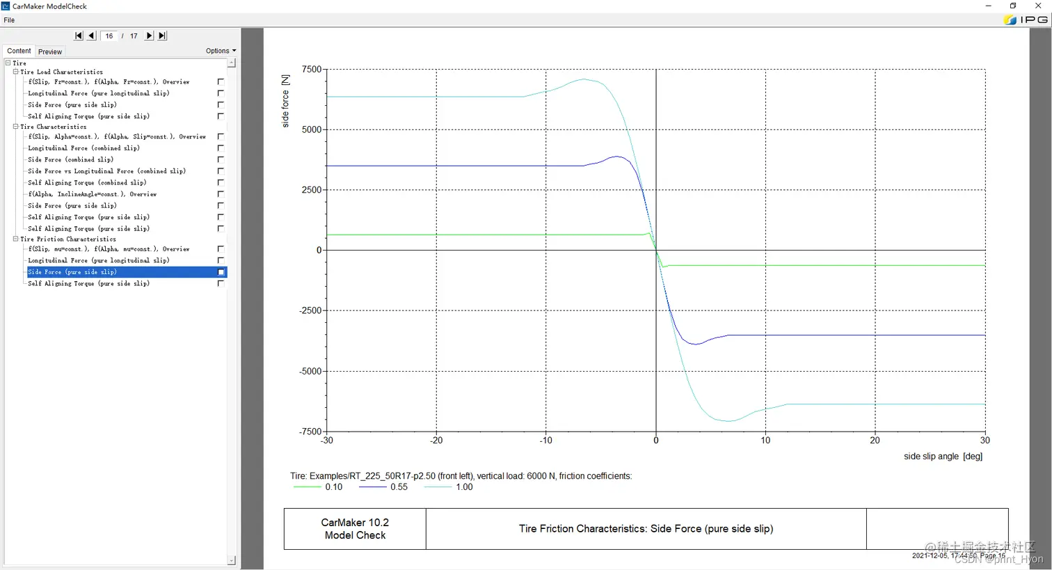This screenshot has height=570, width=1052.
Task: Select f(Slip, Fz=const.), f(Alpha, Fz=const.) Overview row
Action: [x=109, y=81]
